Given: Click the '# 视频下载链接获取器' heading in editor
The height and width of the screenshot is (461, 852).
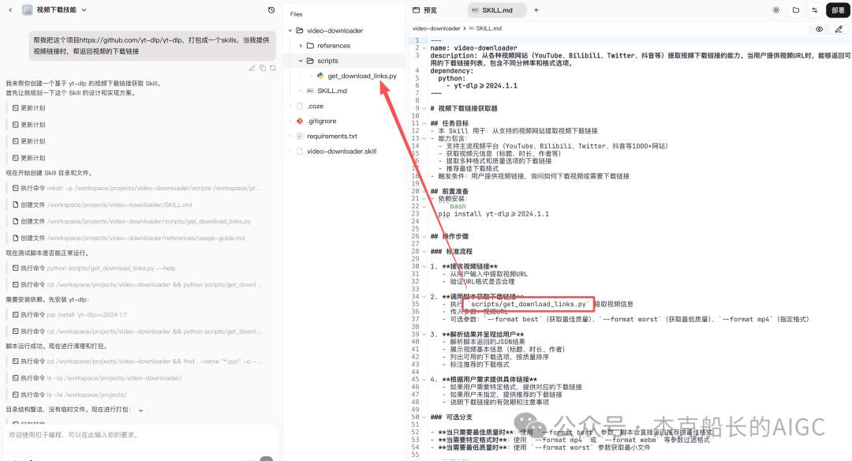Looking at the screenshot, I should 464,108.
